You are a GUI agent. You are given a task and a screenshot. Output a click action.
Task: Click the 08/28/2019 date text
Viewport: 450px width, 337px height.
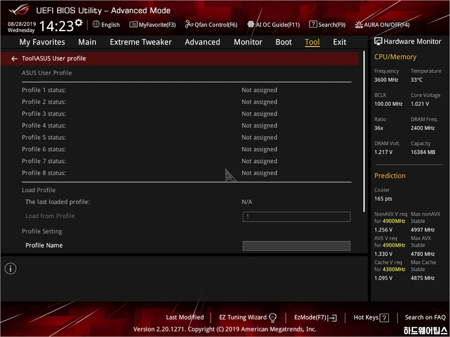click(22, 24)
